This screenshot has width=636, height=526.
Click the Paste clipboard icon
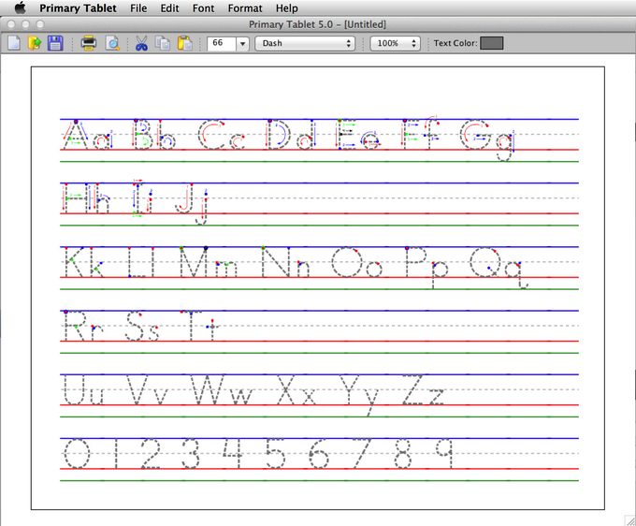(x=185, y=43)
